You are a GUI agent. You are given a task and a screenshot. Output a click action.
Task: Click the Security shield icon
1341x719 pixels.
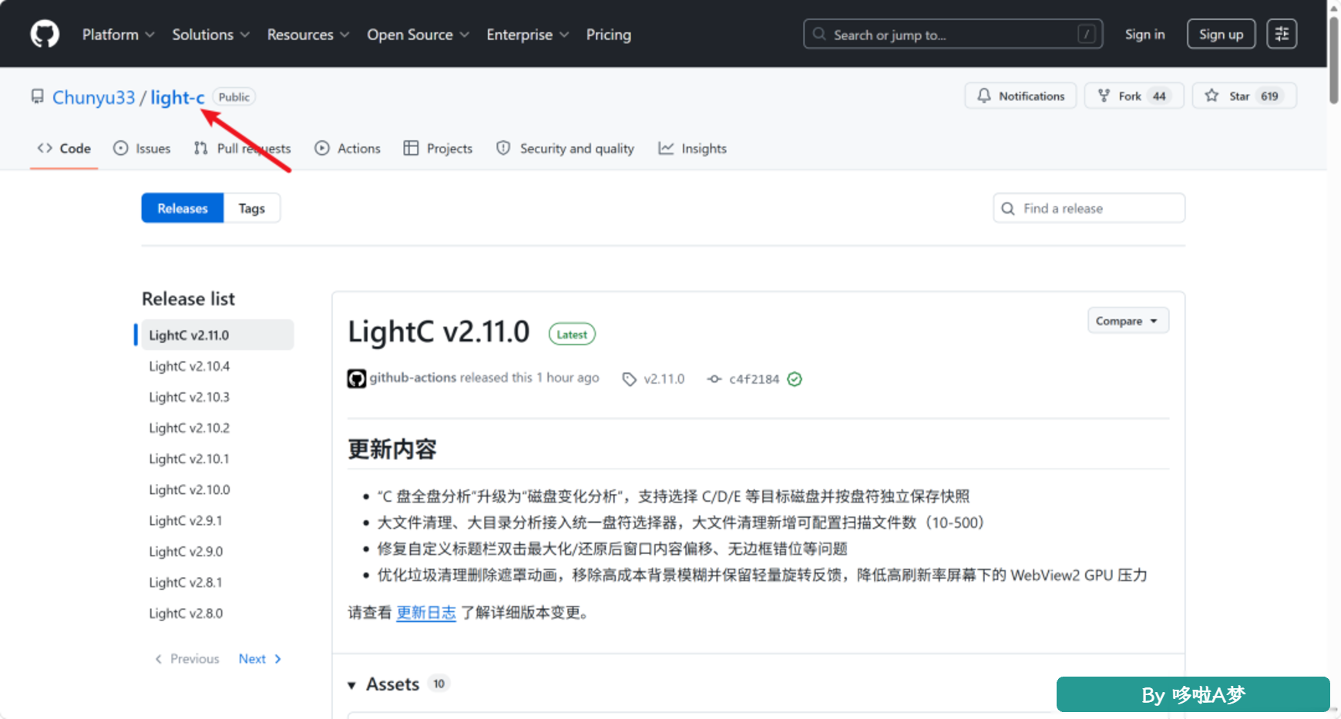click(x=503, y=148)
